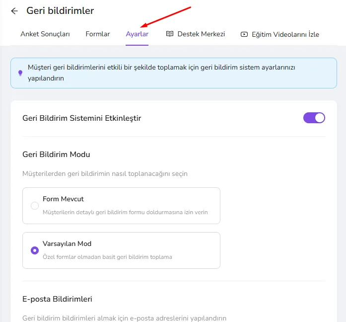Click the video play icon beside Eğitim Videolarını İzle
The width and height of the screenshot is (346, 322).
coord(244,34)
